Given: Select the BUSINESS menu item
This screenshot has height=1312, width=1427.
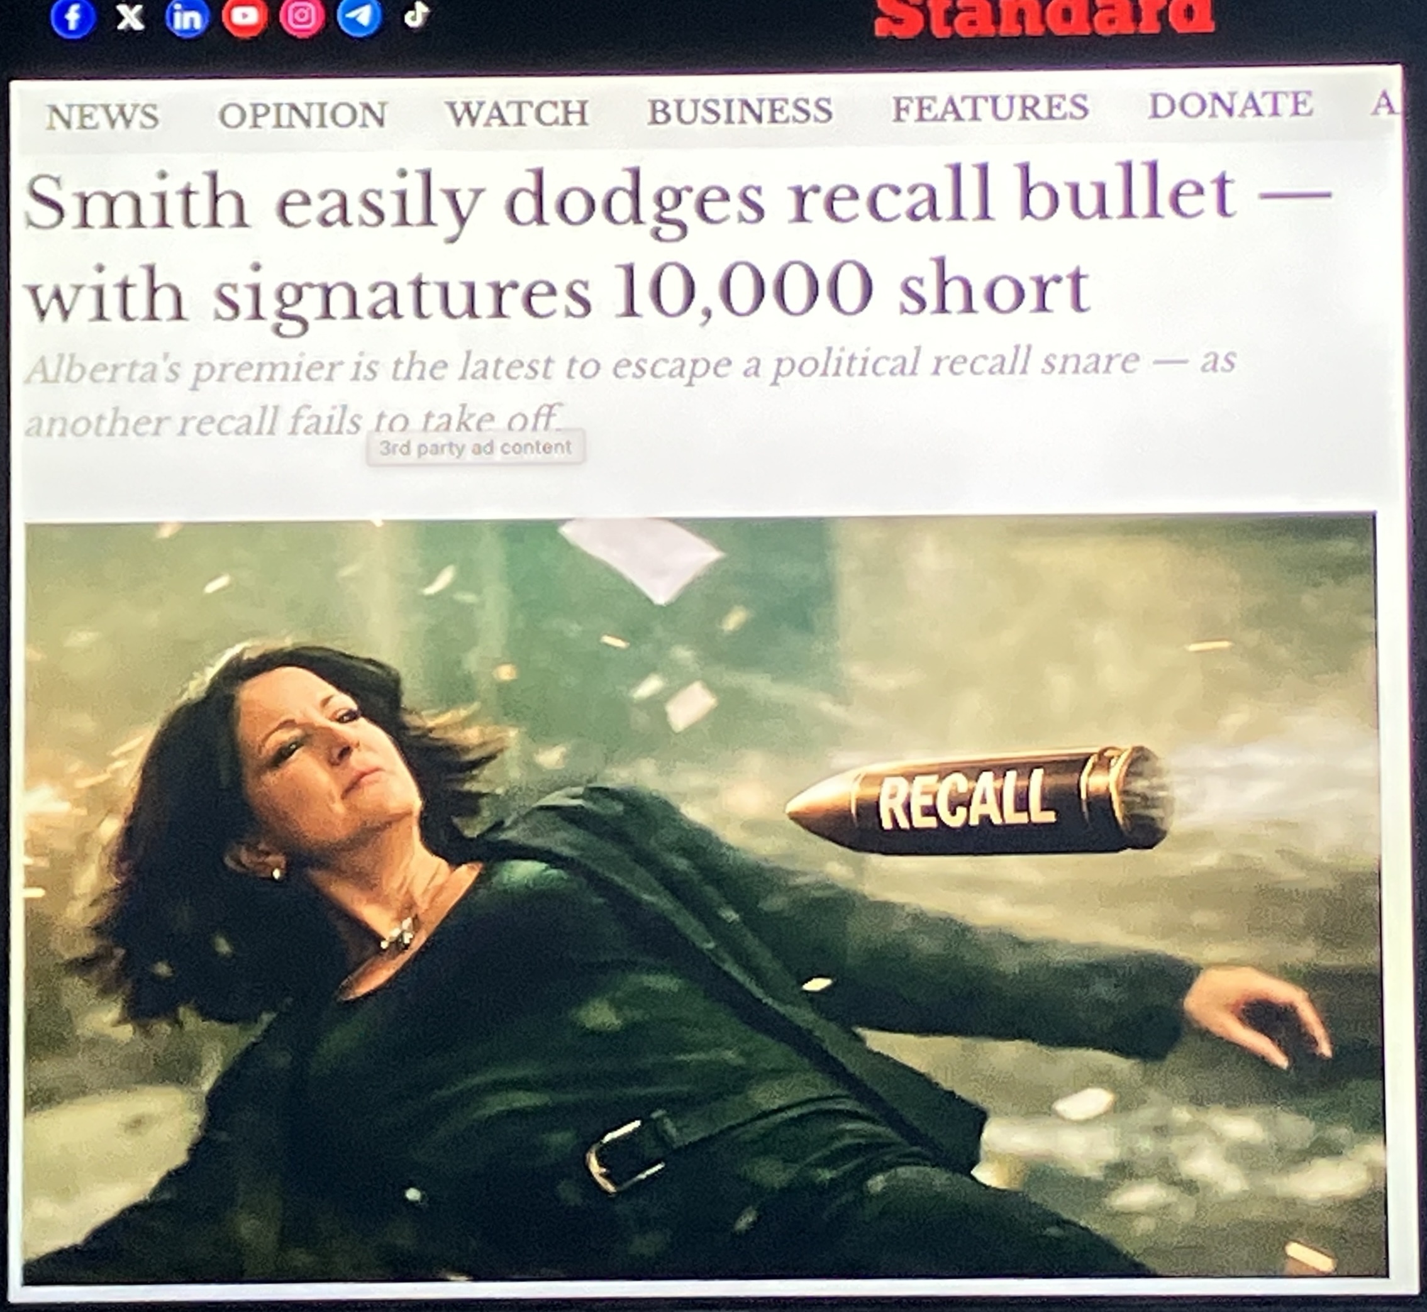Looking at the screenshot, I should [x=740, y=111].
